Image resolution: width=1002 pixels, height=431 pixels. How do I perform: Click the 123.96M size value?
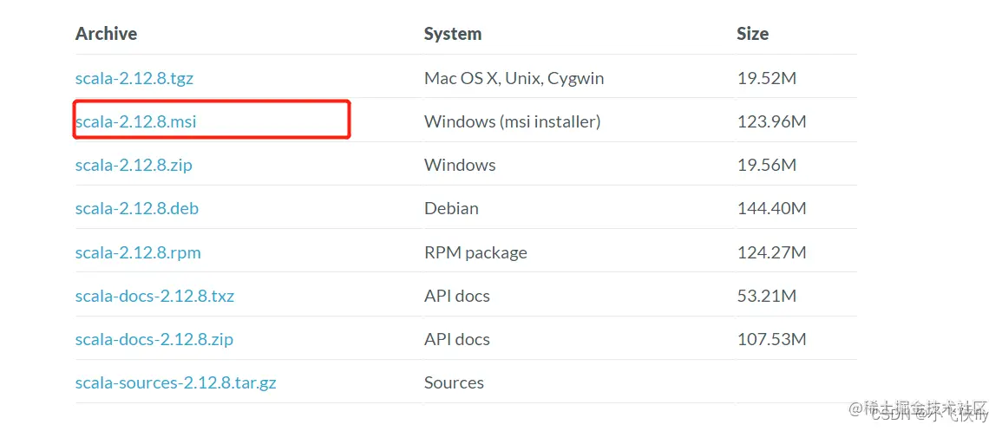click(x=772, y=121)
